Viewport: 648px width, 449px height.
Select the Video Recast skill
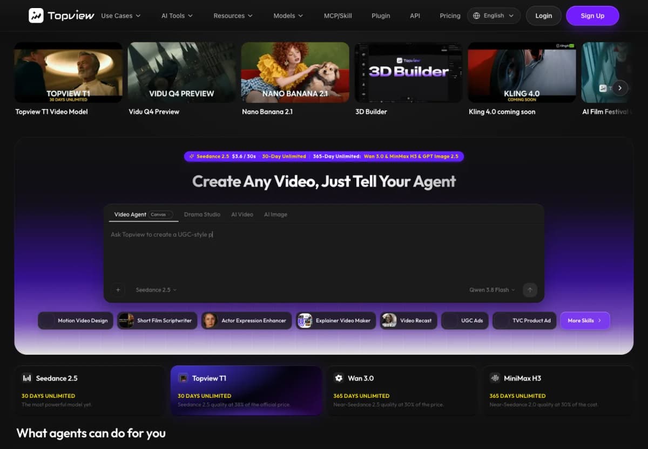point(409,321)
